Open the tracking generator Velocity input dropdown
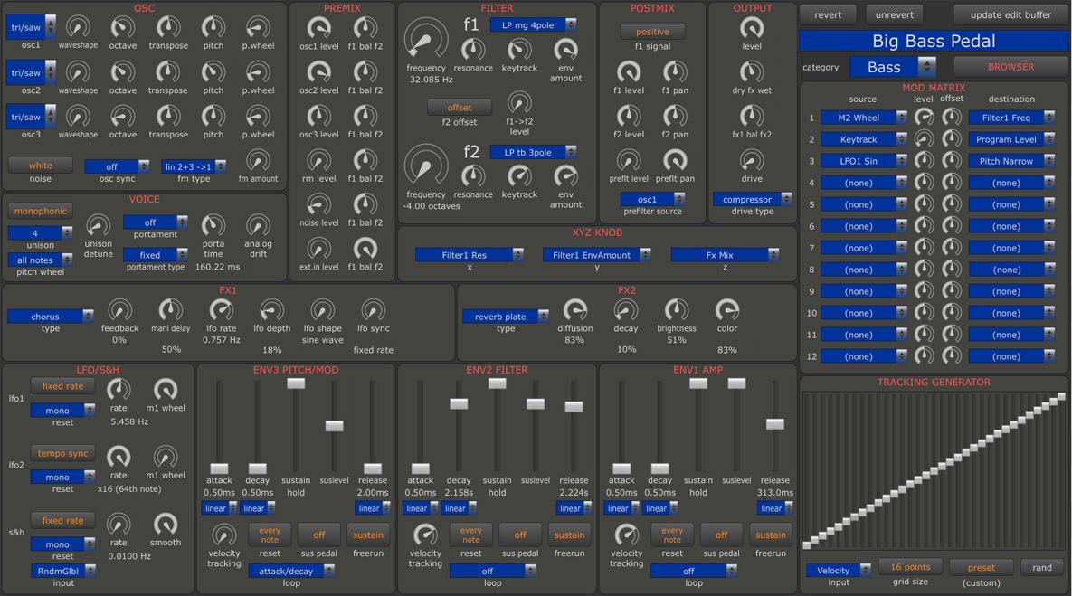Image resolution: width=1072 pixels, height=596 pixels. (x=839, y=570)
